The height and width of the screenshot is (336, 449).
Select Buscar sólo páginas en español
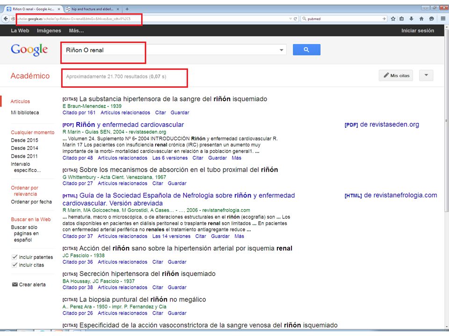pyautogui.click(x=25, y=233)
